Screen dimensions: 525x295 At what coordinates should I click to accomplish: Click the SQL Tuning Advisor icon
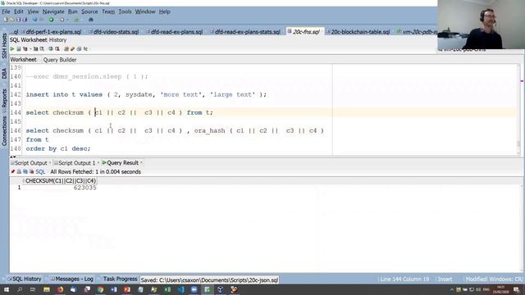tap(42, 49)
